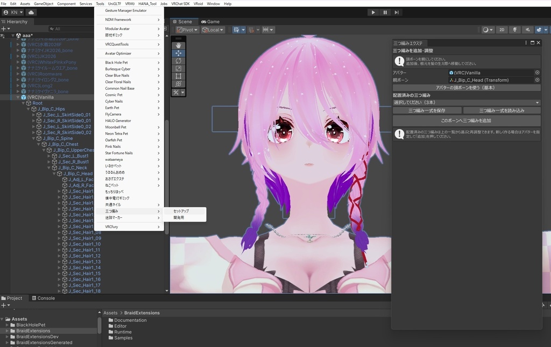551x347 pixels.
Task: Open the Local handle rotation dropdown
Action: (x=213, y=30)
